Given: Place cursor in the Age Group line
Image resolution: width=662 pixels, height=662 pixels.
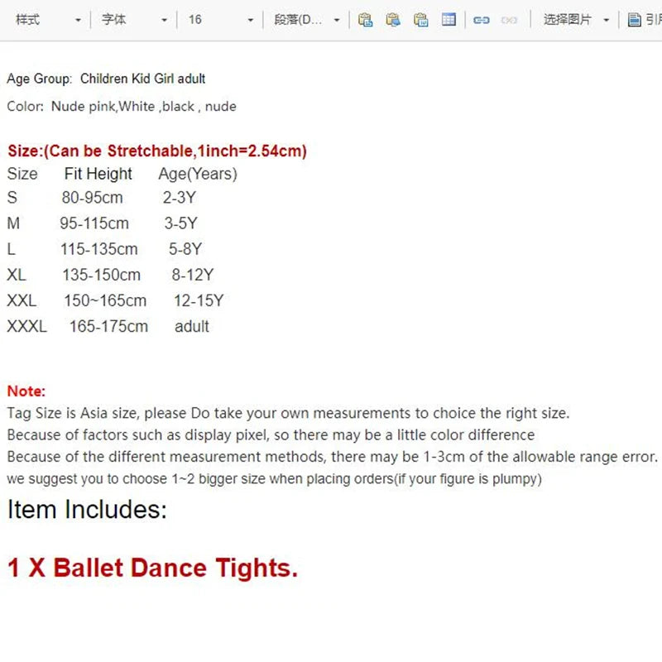Looking at the screenshot, I should [x=106, y=79].
